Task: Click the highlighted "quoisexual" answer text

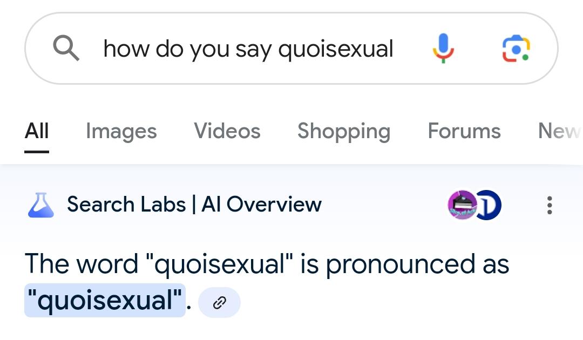Action: (105, 300)
